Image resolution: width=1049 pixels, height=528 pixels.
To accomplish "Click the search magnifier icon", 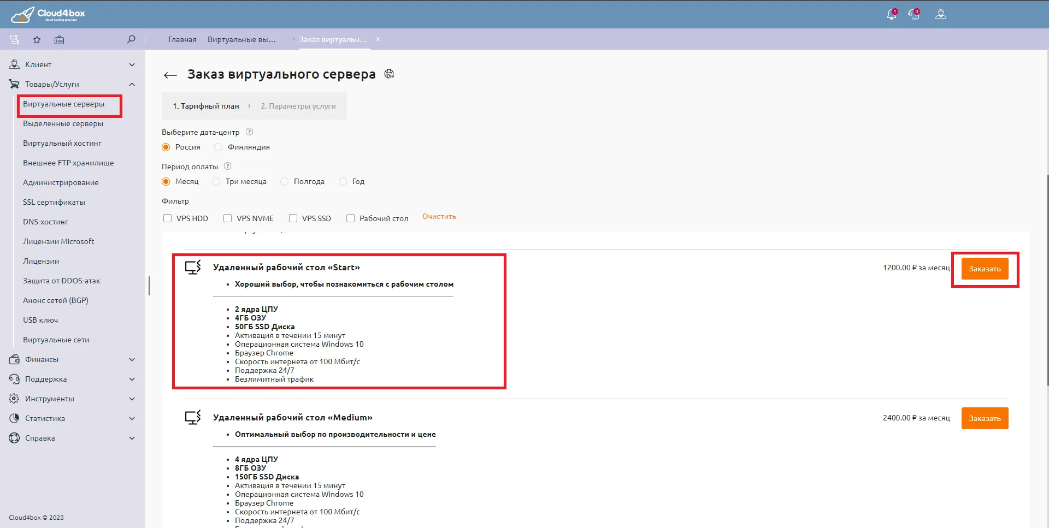I will pos(131,39).
